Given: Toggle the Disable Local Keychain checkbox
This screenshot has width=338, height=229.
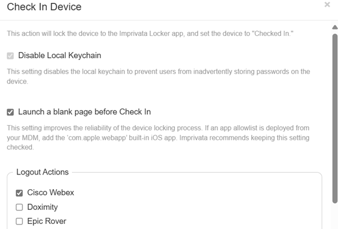Looking at the screenshot, I should click(11, 56).
